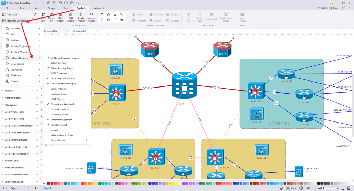Close the Human Organs library
The width and height of the screenshot is (354, 191).
tap(37, 161)
